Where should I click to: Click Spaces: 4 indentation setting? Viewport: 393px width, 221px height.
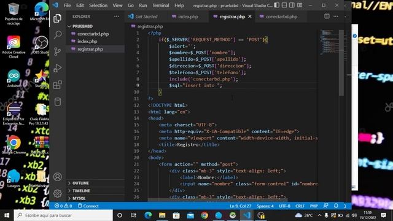pos(265,206)
